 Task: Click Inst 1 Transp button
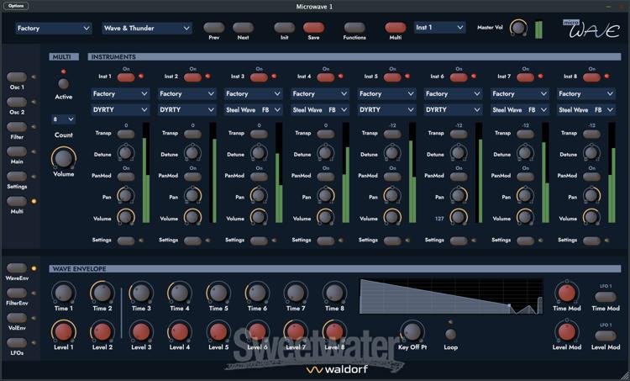tap(126, 134)
